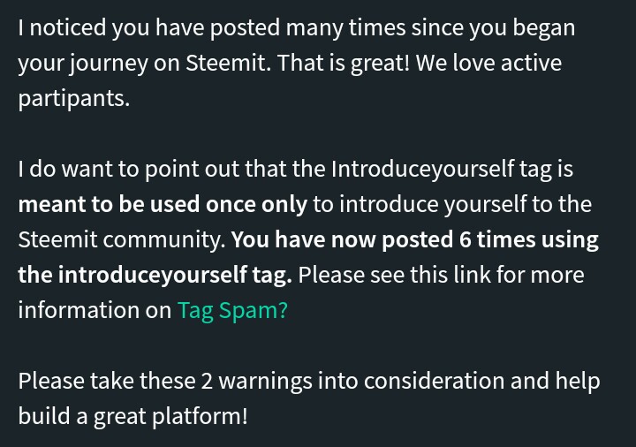Open the Tag Spam? link
The width and height of the screenshot is (636, 447).
(232, 310)
